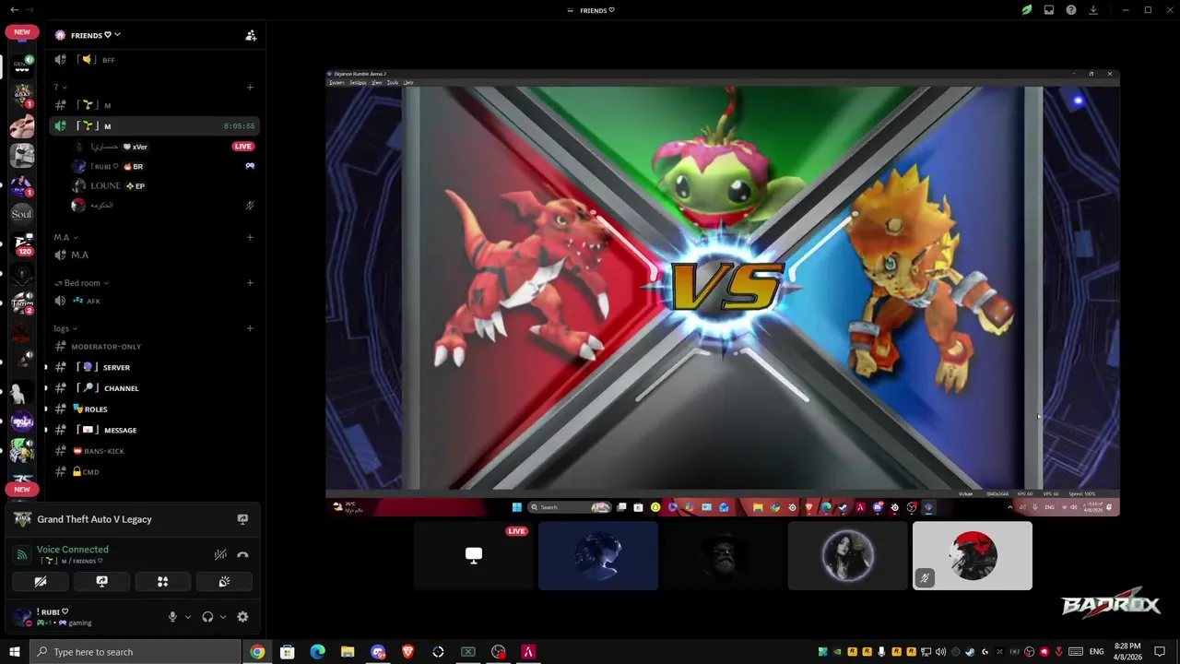Add a channel to logs category

tap(250, 328)
